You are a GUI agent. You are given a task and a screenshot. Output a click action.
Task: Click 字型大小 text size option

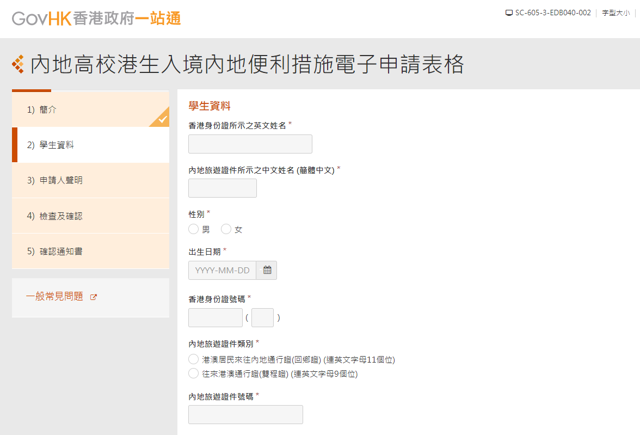[616, 13]
